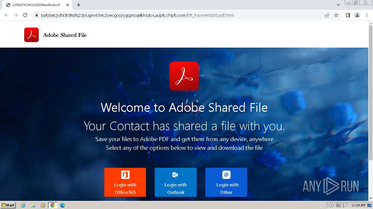
Task: Share this page icon in address bar
Action: point(327,15)
